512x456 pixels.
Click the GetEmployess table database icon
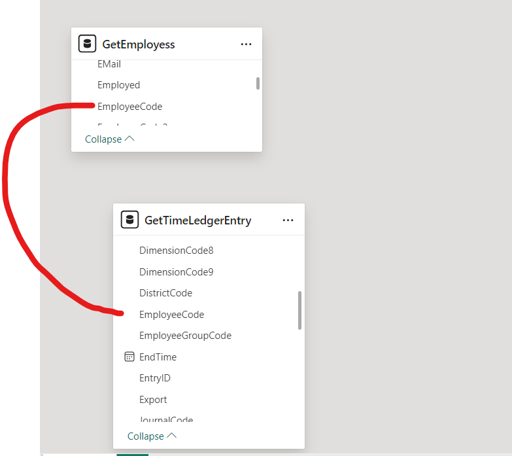pos(87,43)
